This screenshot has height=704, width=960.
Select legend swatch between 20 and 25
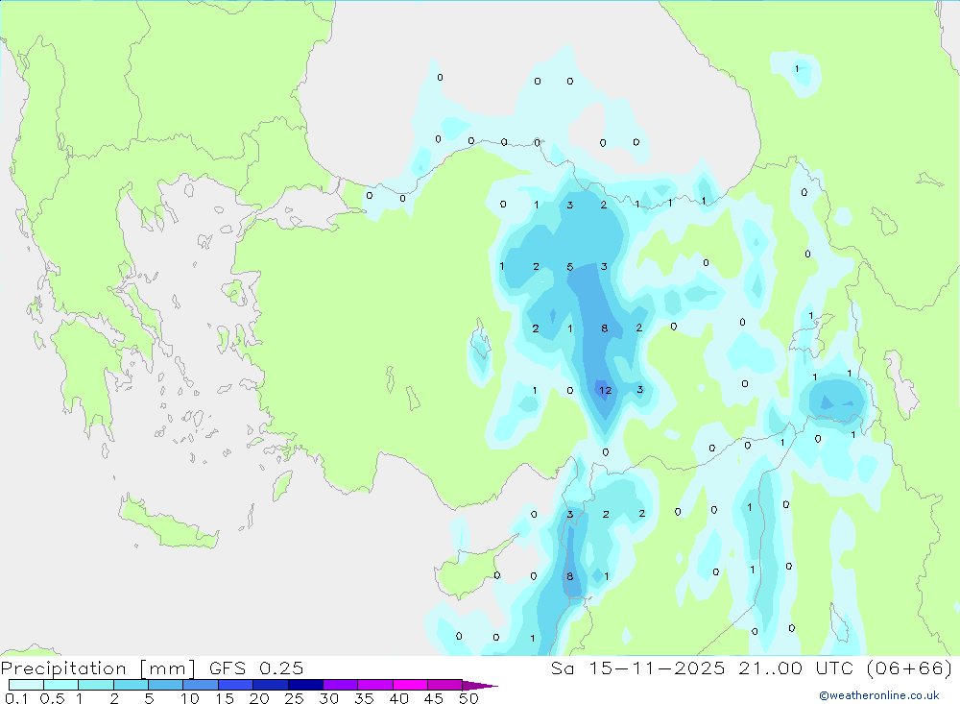pos(271,685)
